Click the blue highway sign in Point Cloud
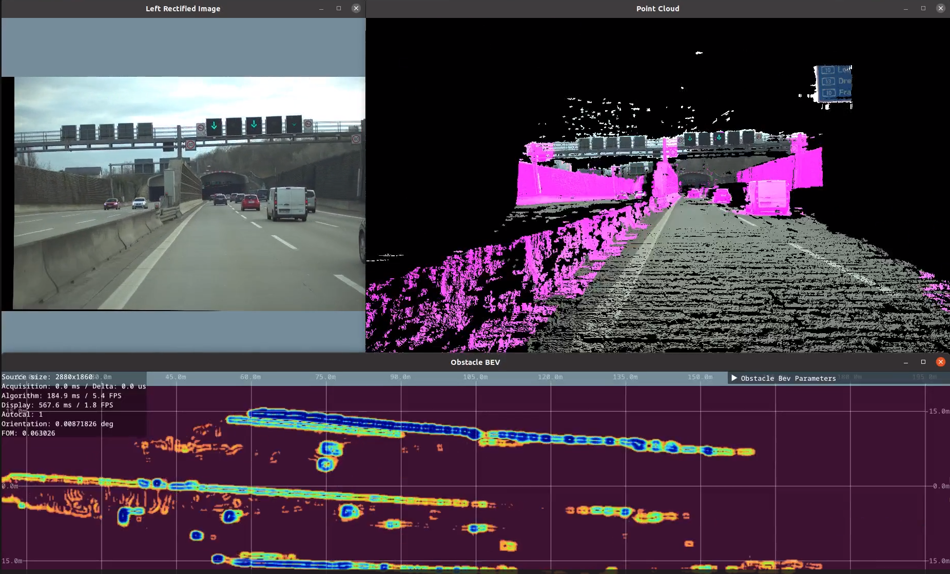Viewport: 950px width, 574px height. tap(833, 84)
